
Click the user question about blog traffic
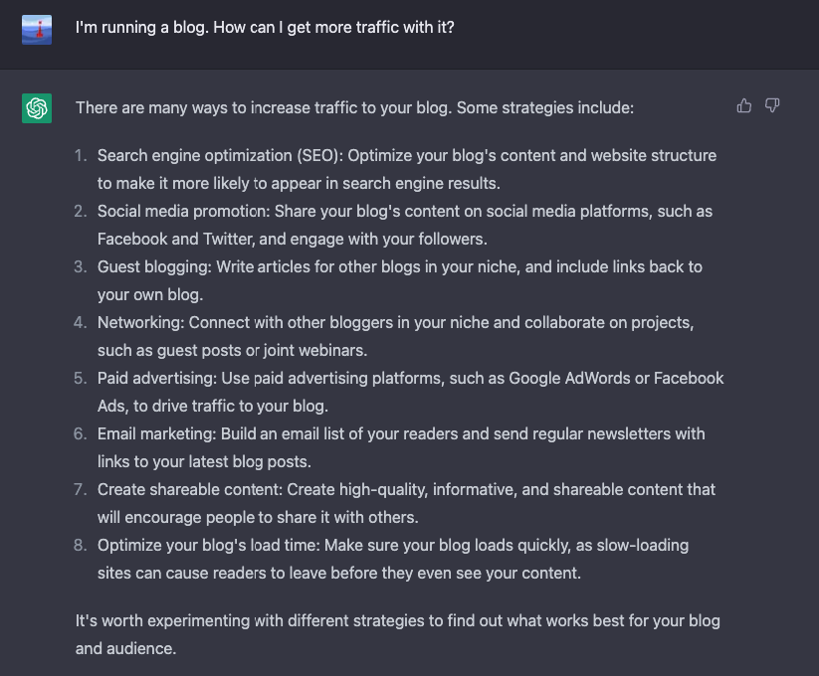pyautogui.click(x=265, y=27)
